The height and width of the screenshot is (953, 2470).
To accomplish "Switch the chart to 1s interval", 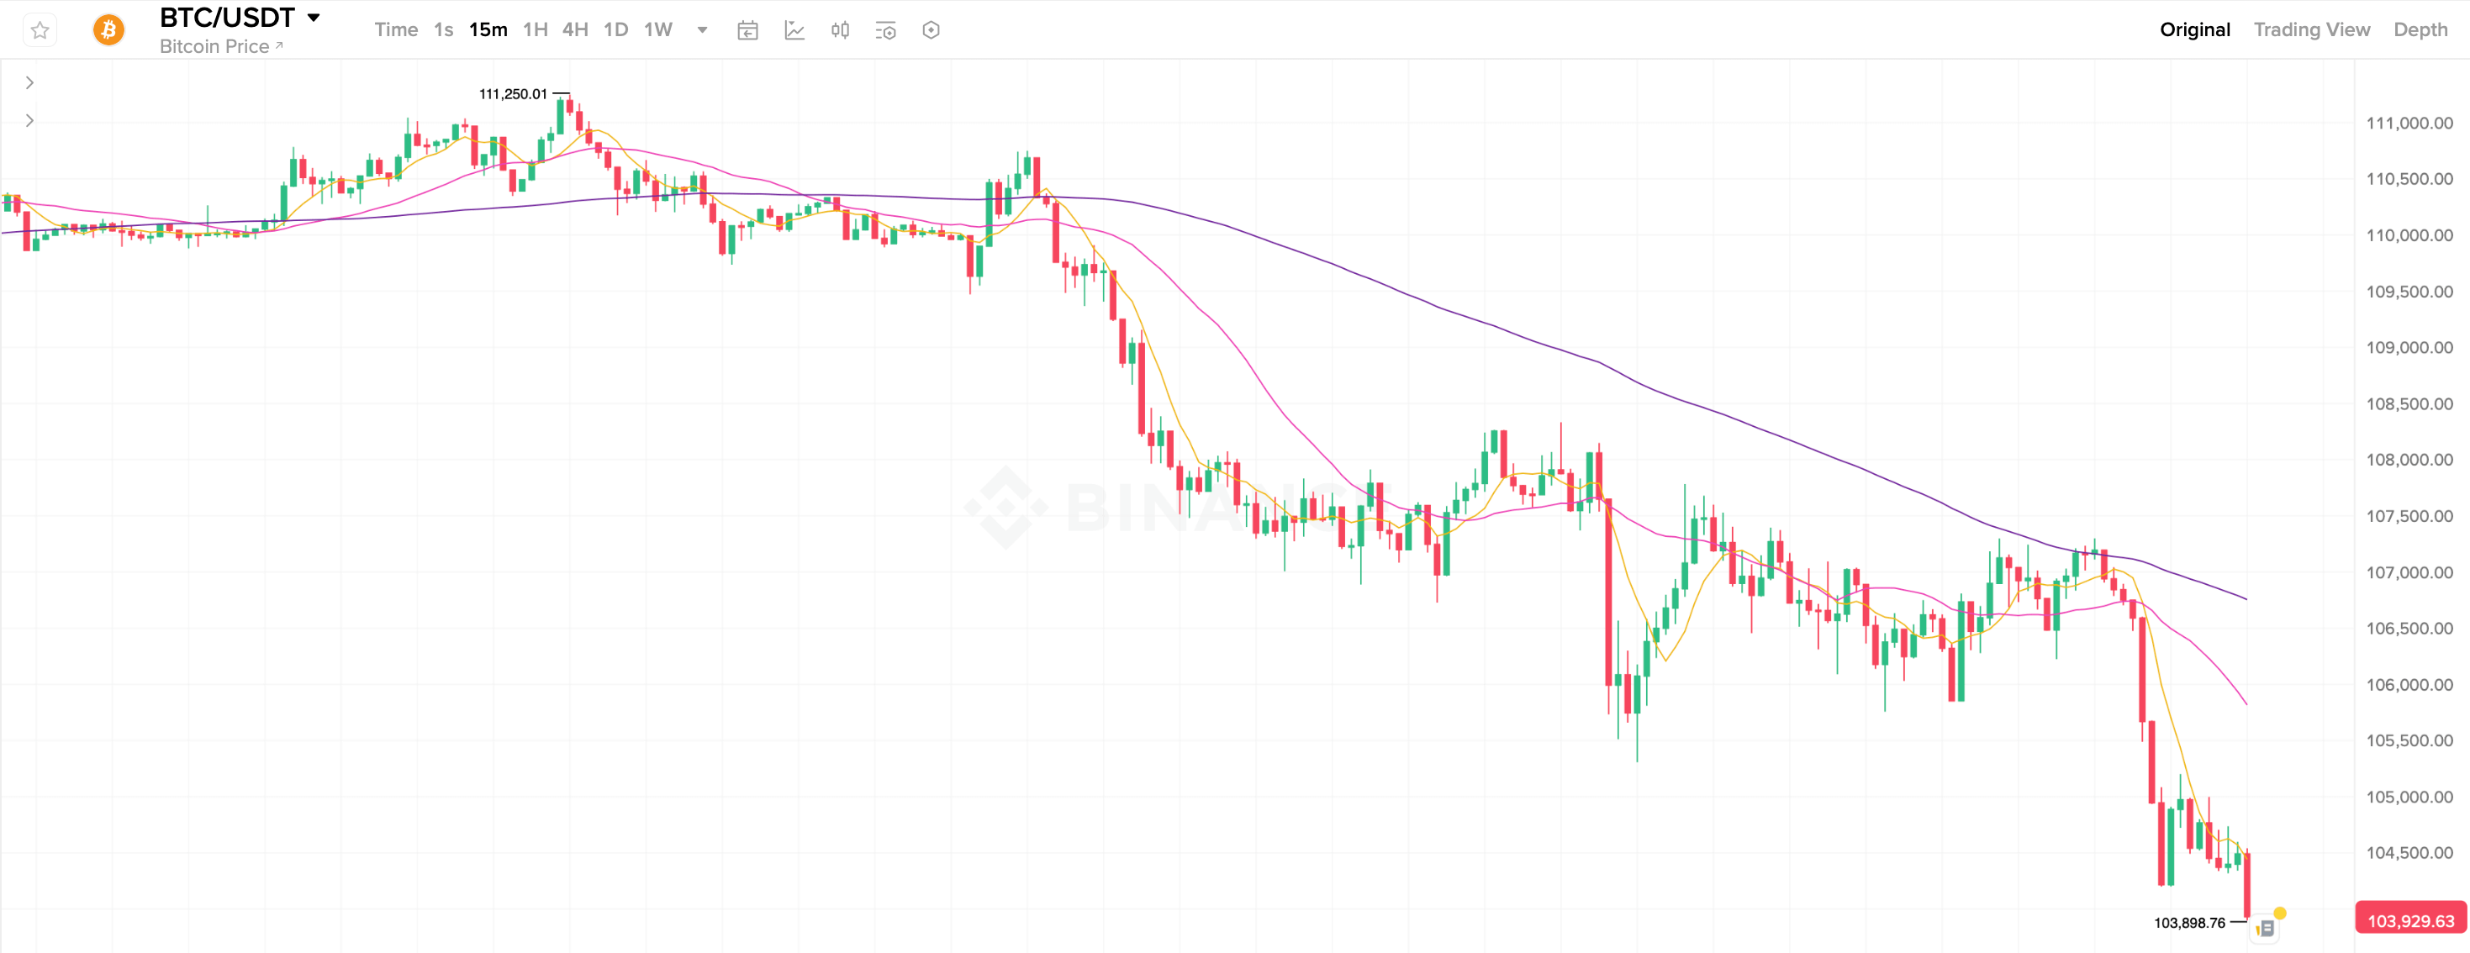I will tap(443, 29).
